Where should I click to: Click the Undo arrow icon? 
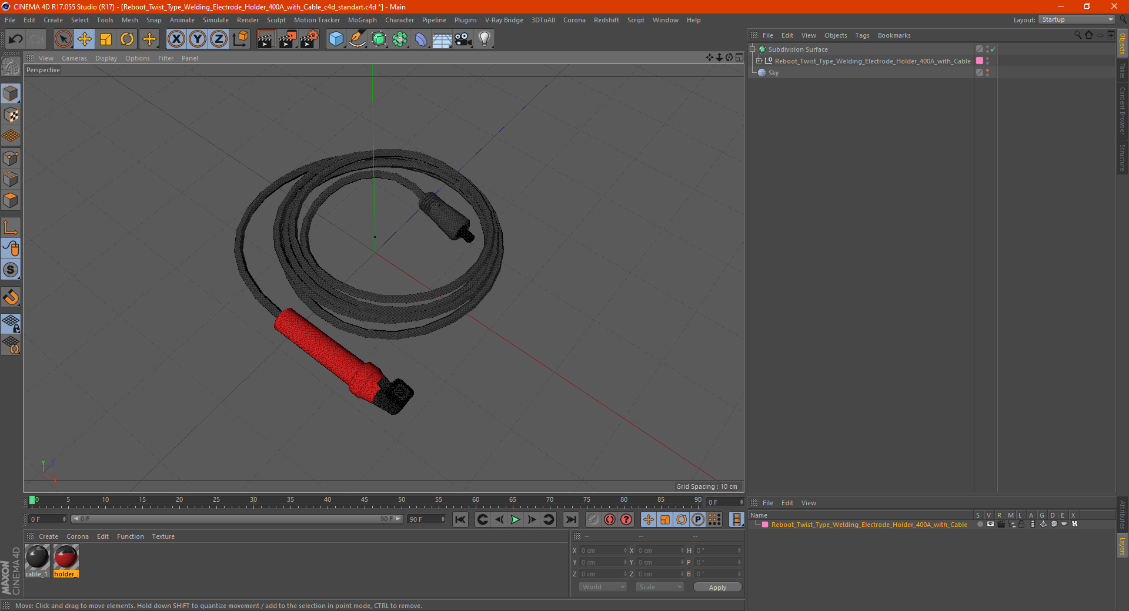click(15, 39)
